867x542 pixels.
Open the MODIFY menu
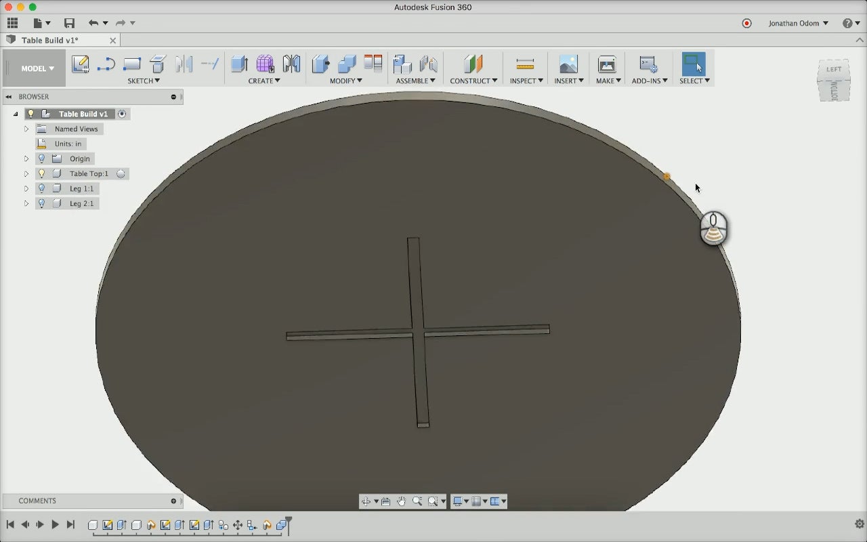point(346,81)
